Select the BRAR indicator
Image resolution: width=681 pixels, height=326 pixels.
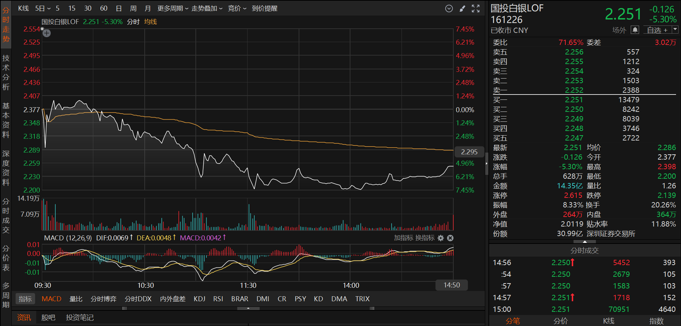pyautogui.click(x=240, y=299)
